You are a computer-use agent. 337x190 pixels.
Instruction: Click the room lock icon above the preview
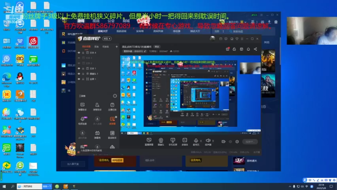pyautogui.click(x=234, y=49)
